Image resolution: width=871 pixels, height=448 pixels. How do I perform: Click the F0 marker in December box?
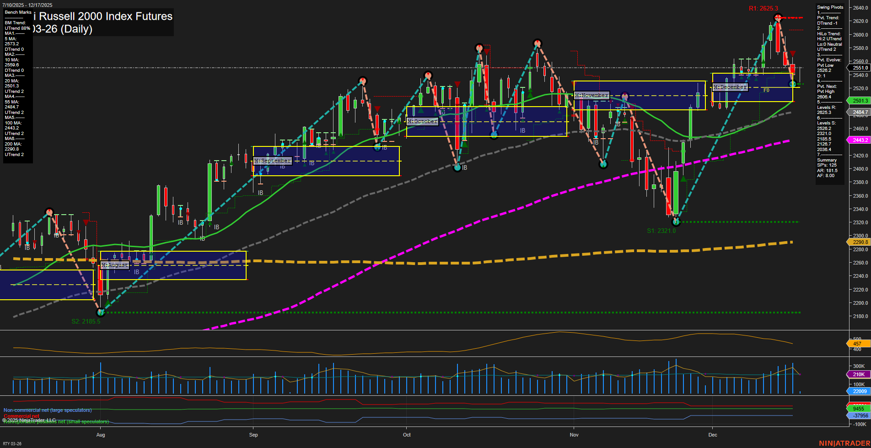(766, 91)
